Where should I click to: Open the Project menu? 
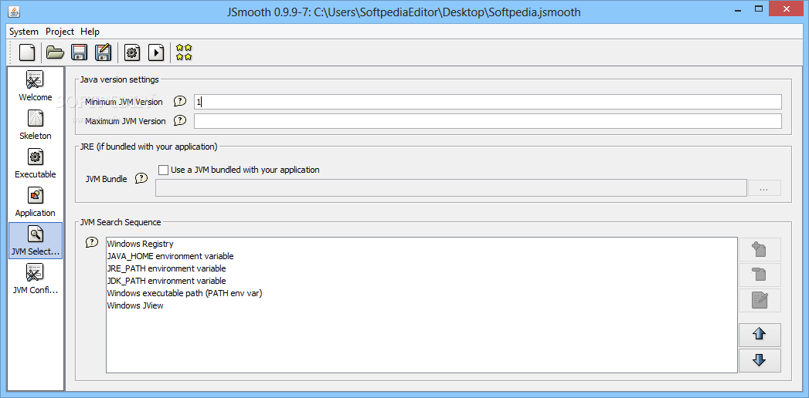[x=59, y=32]
